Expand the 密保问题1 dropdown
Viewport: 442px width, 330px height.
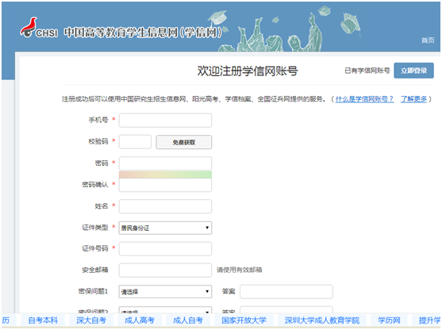coord(165,291)
